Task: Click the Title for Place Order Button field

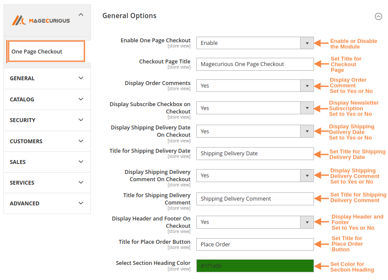Action: click(255, 244)
